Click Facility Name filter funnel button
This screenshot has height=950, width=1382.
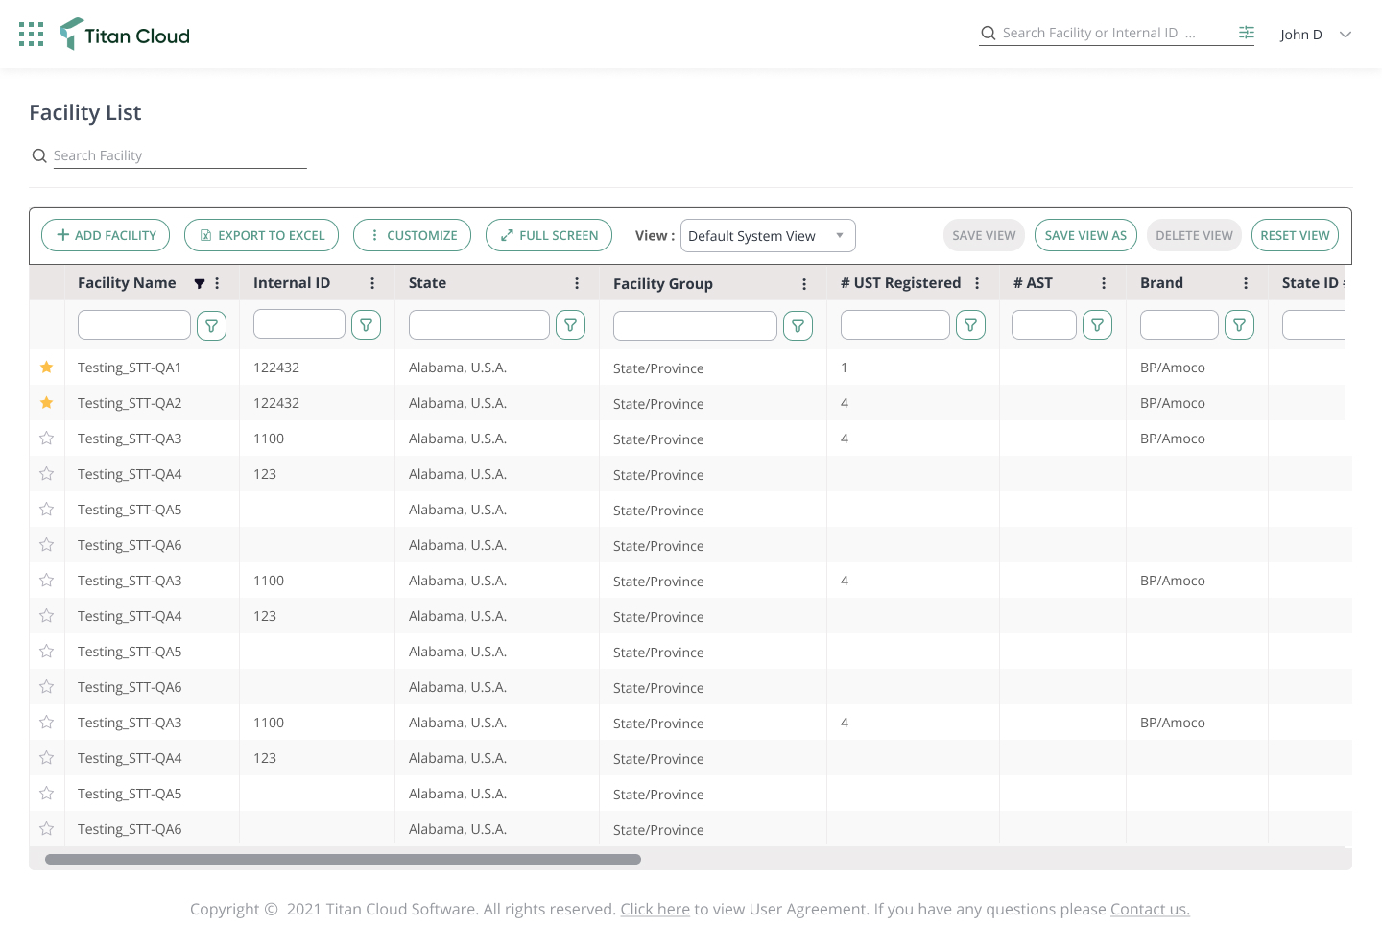(212, 325)
